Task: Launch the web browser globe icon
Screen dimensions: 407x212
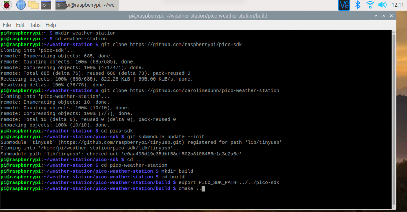Action: 21,5
